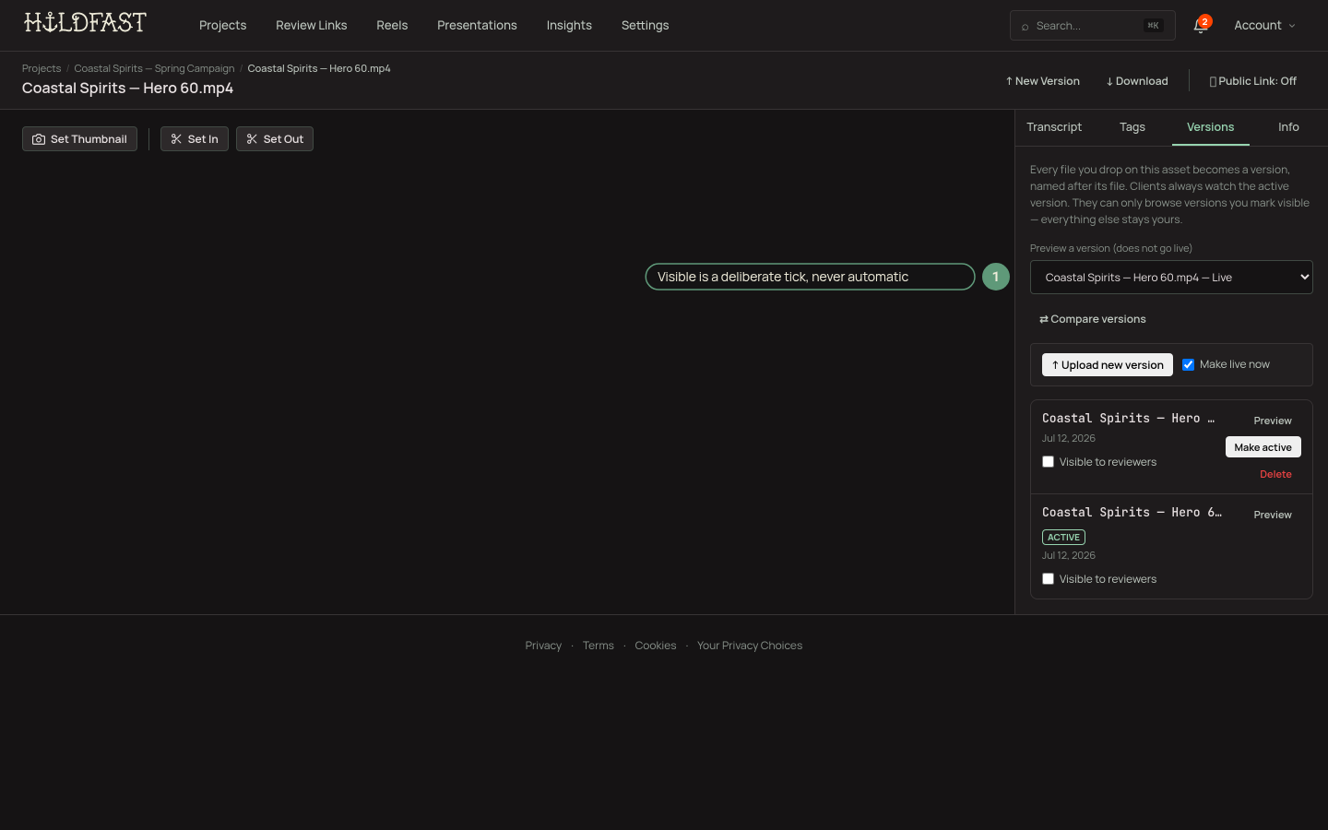Open Review Links in navigation

312,26
